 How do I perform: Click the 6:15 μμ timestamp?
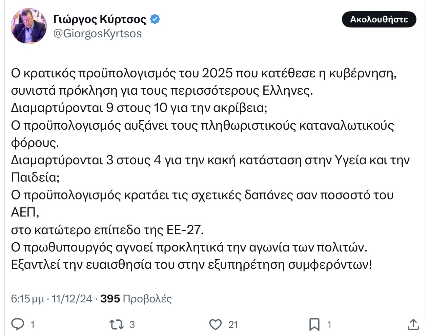(27, 299)
